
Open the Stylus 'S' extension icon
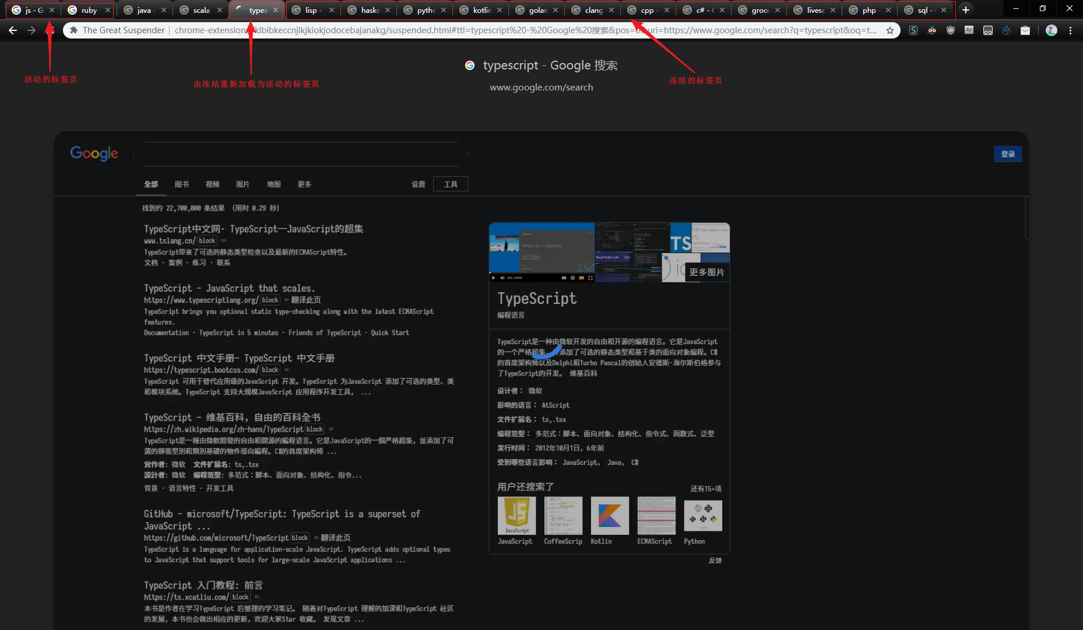click(913, 30)
